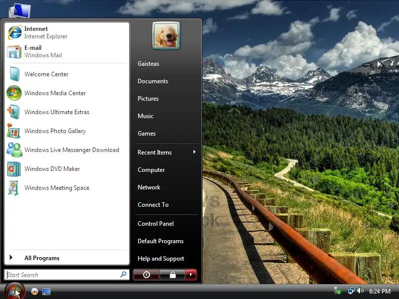Open Windows Live Messenger Download icon

(x=14, y=150)
